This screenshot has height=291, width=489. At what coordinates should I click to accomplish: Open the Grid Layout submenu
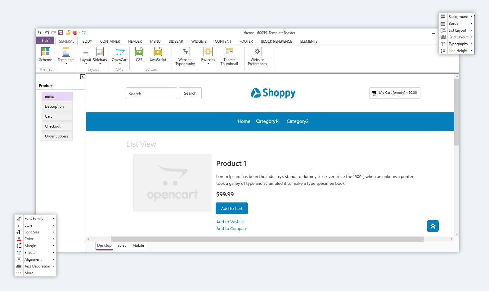(x=456, y=37)
